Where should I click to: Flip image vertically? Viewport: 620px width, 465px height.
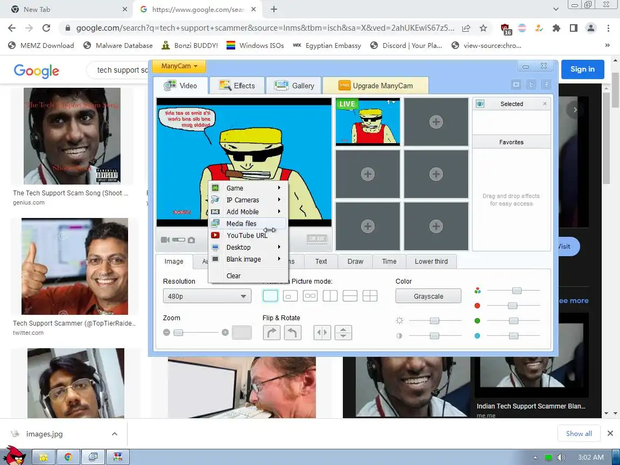343,333
